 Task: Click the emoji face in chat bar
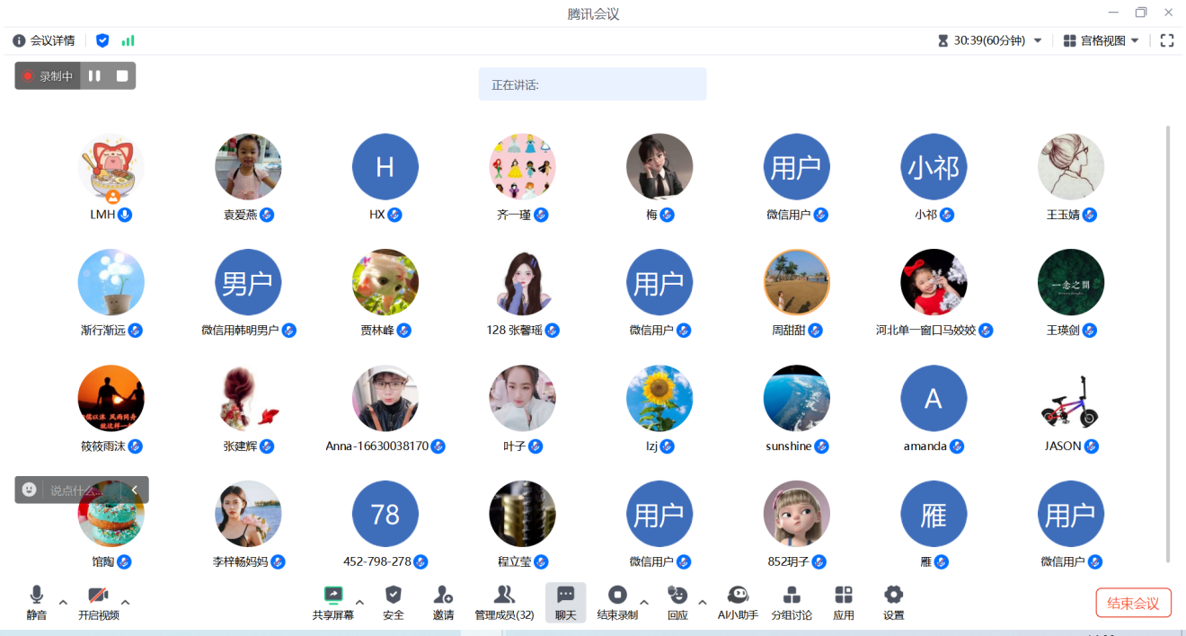(x=30, y=490)
